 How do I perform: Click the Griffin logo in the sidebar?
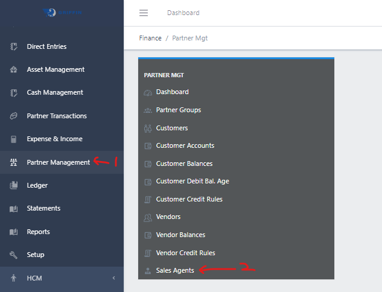tap(62, 13)
